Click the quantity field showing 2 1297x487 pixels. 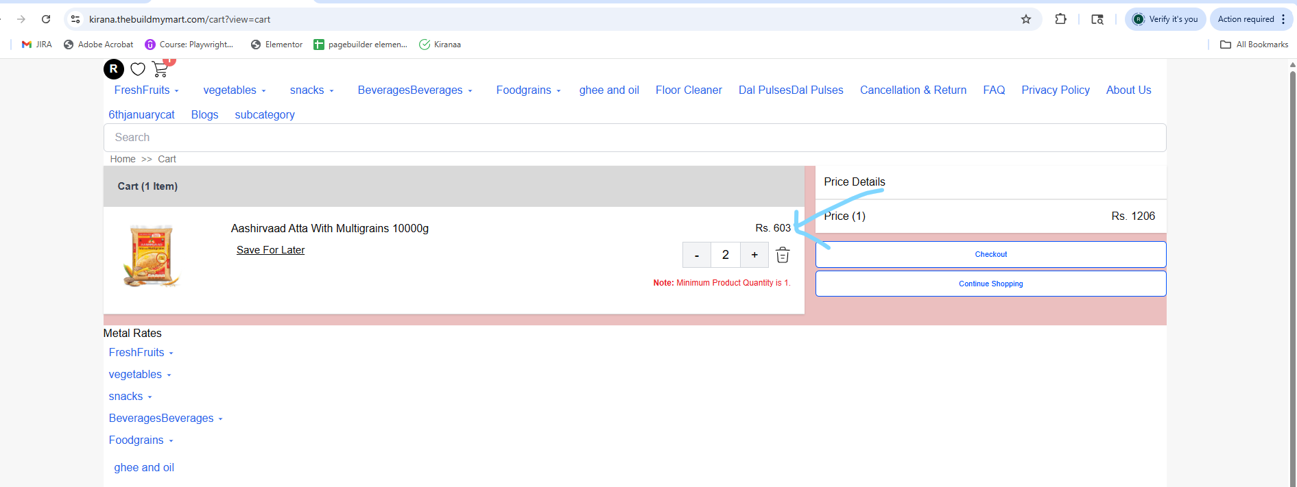(x=726, y=255)
